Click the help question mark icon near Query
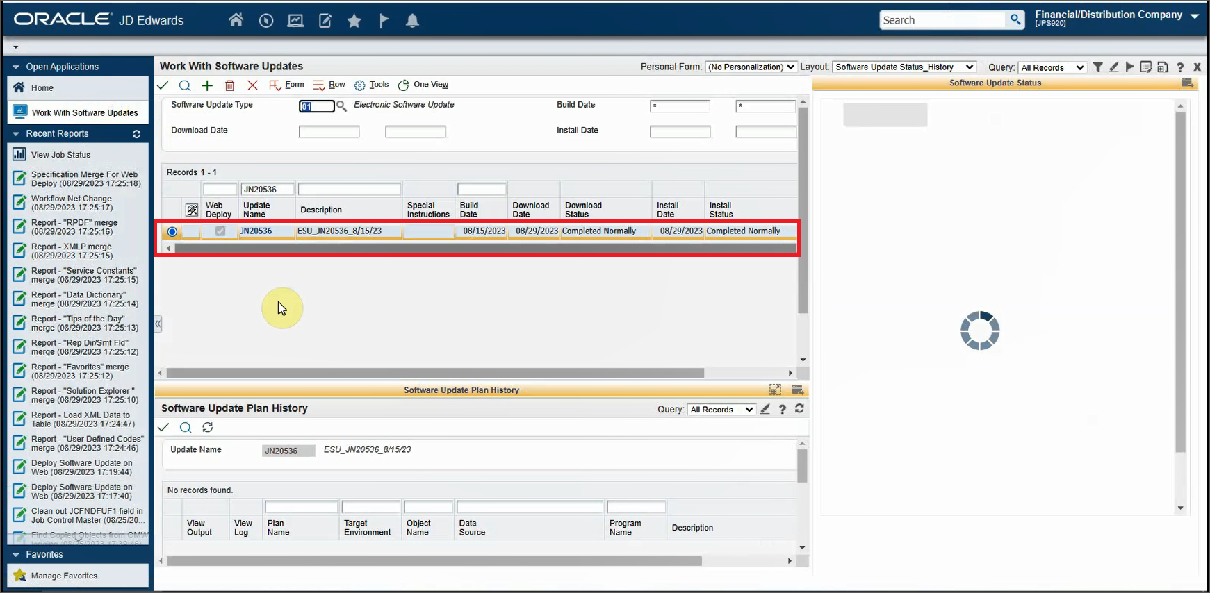The image size is (1210, 593). point(1180,67)
